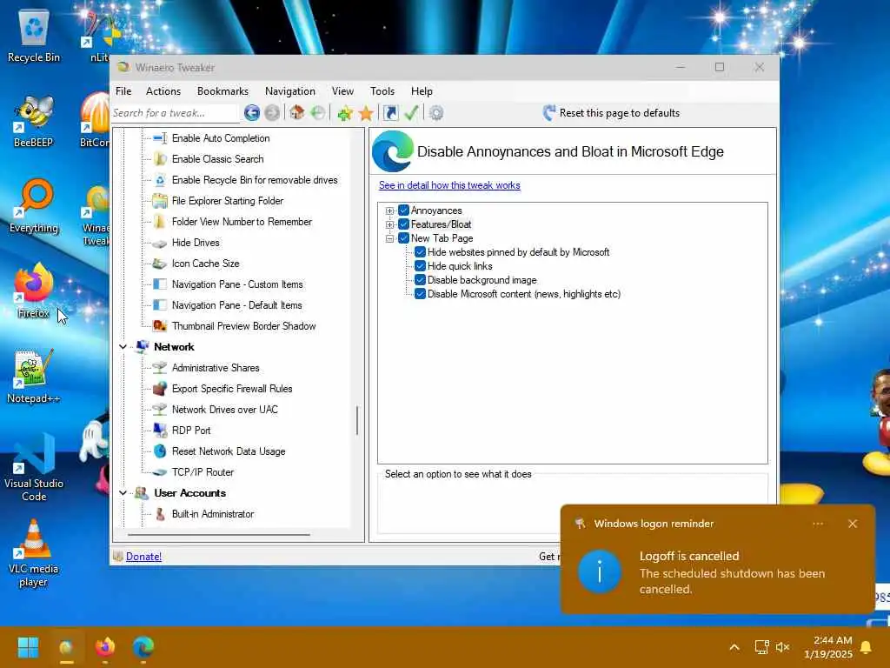Uncheck the Disable background image checkbox

pos(420,280)
